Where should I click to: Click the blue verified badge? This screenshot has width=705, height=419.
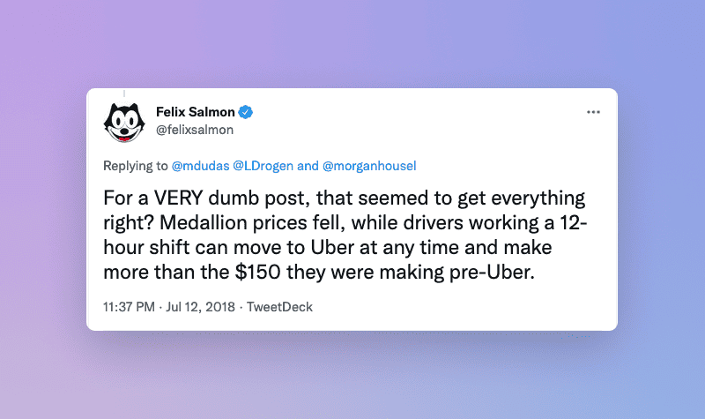click(x=248, y=112)
